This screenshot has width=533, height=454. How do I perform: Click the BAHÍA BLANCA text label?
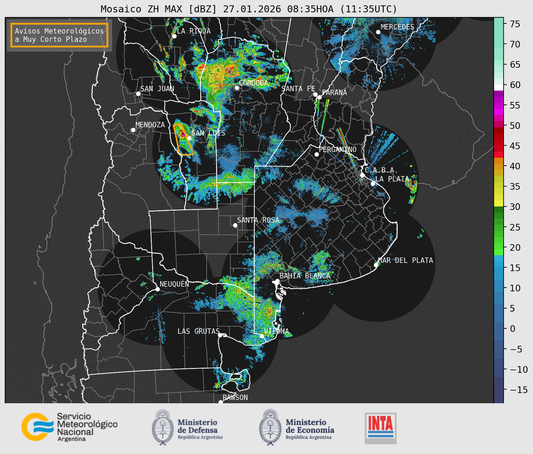(305, 276)
